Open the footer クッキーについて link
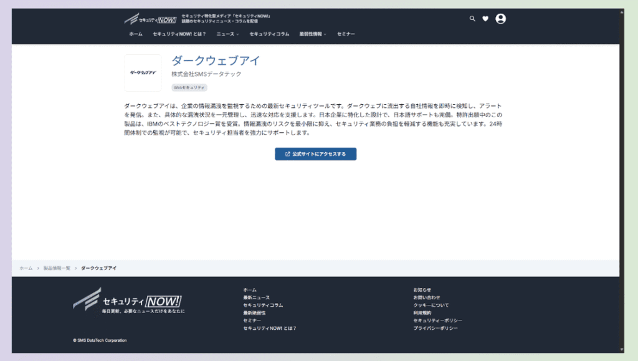The width and height of the screenshot is (638, 361). [431, 306]
